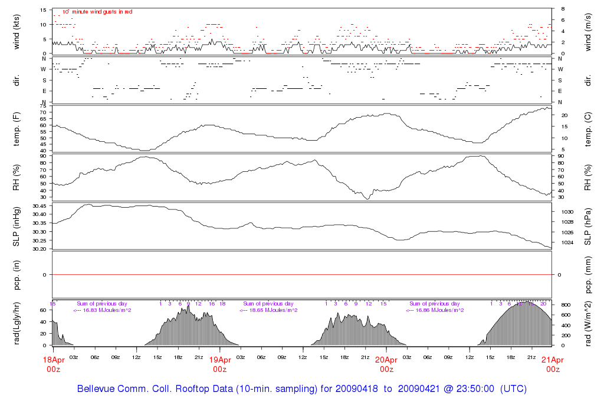The image size is (604, 412).
Task: Select the '5' tick on temp. (C) axis
Action: click(563, 149)
